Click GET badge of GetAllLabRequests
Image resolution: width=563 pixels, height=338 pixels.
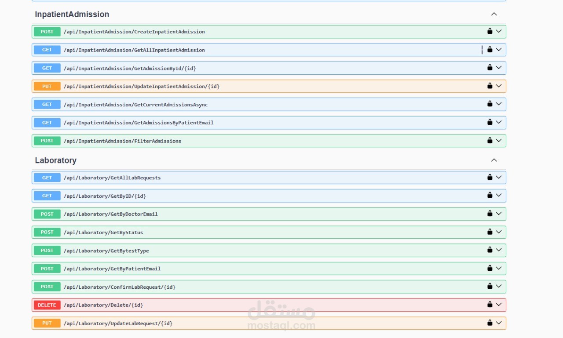pos(47,178)
